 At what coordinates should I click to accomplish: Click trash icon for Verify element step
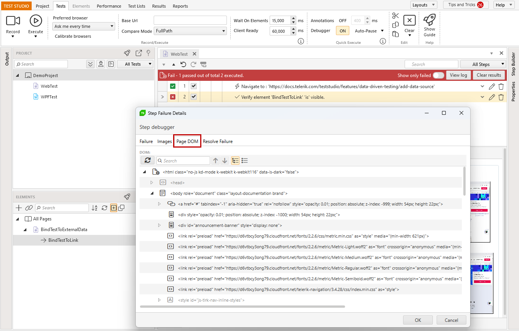tap(501, 97)
